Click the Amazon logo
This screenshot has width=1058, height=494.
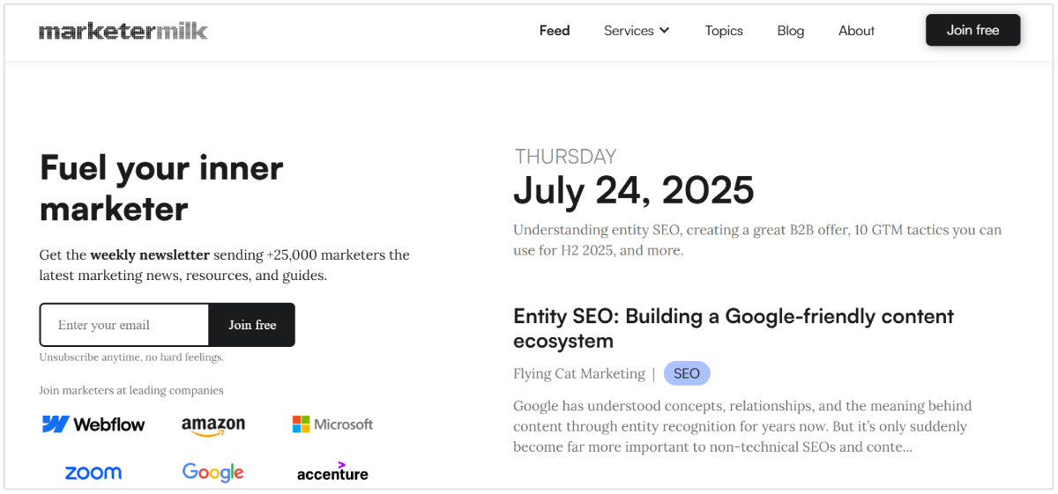213,425
